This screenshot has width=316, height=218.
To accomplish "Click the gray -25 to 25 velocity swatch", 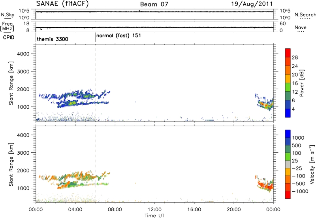I will 288,164.
